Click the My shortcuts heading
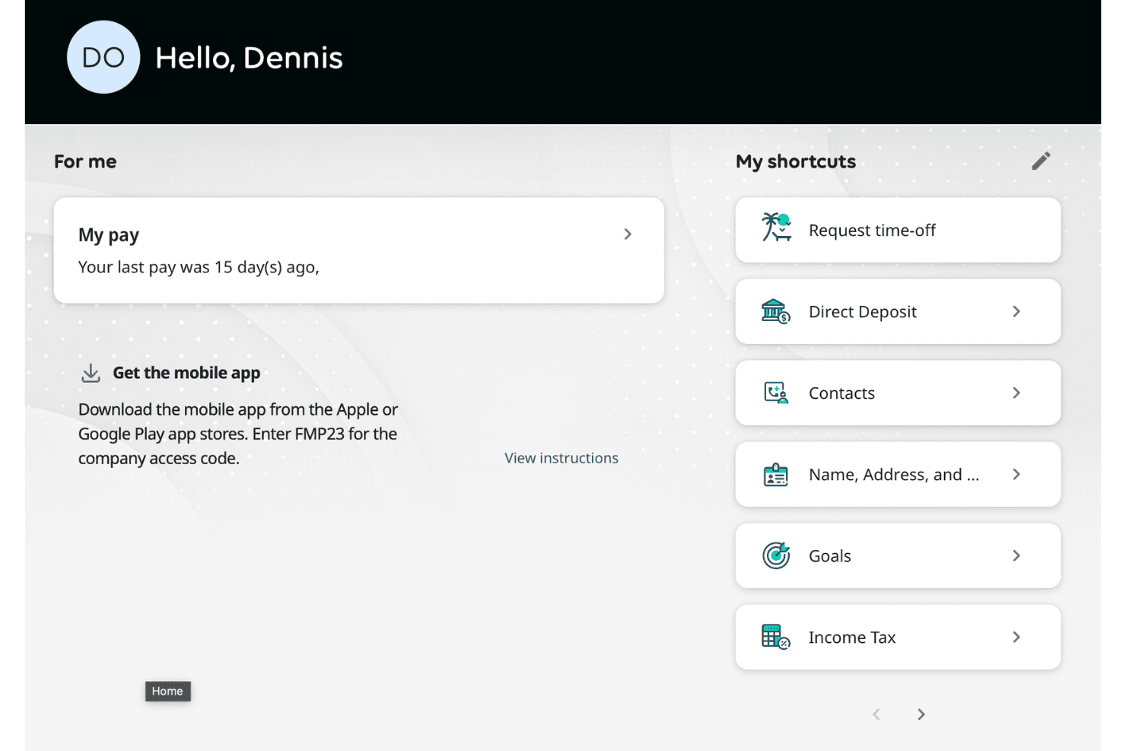The image size is (1126, 751). (796, 161)
